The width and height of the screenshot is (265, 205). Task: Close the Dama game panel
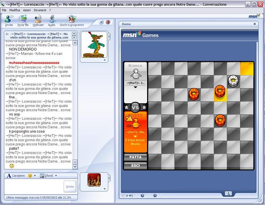point(255,24)
